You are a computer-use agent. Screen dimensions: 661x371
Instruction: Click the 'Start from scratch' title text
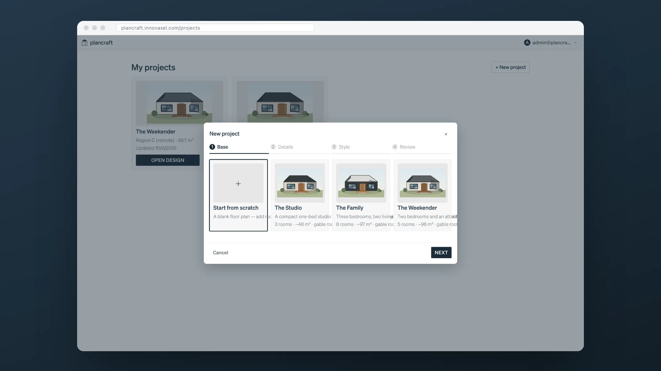tap(236, 208)
